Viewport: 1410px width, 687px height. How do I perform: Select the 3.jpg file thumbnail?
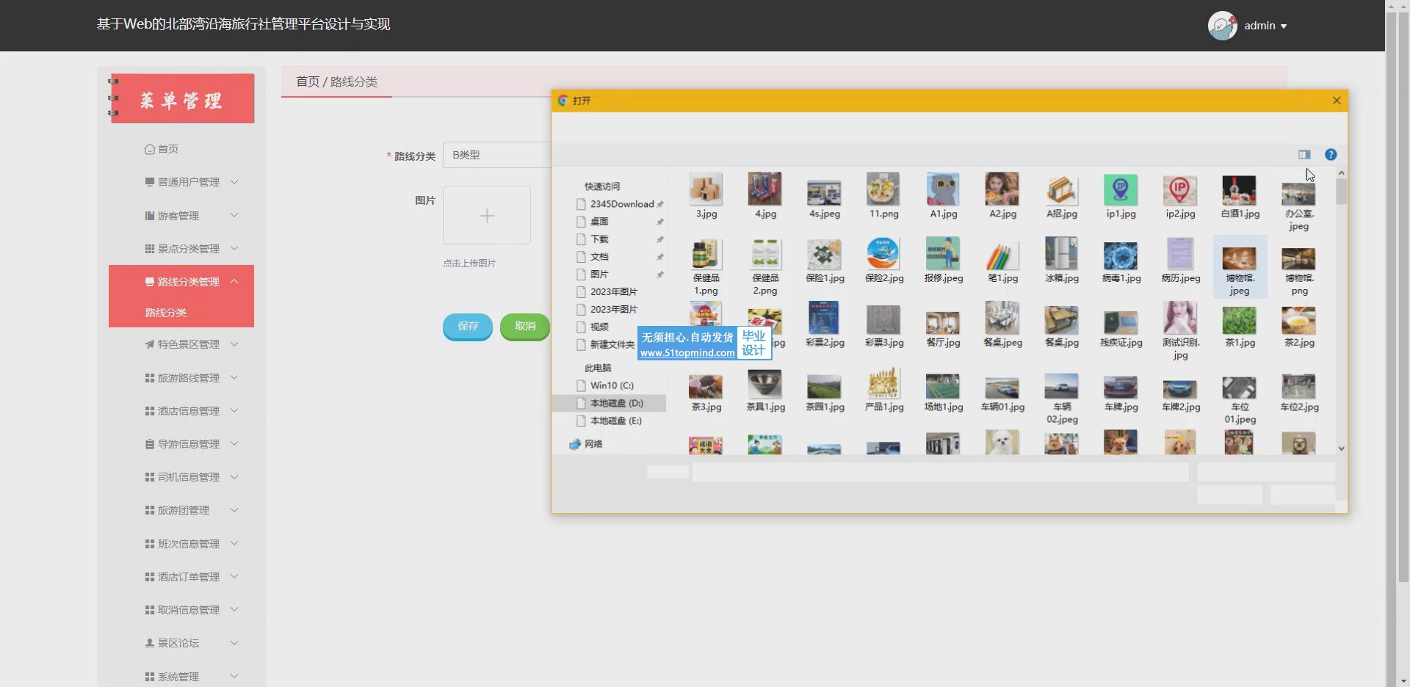pyautogui.click(x=706, y=196)
